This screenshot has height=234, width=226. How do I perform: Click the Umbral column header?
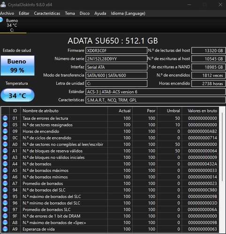click(170, 111)
